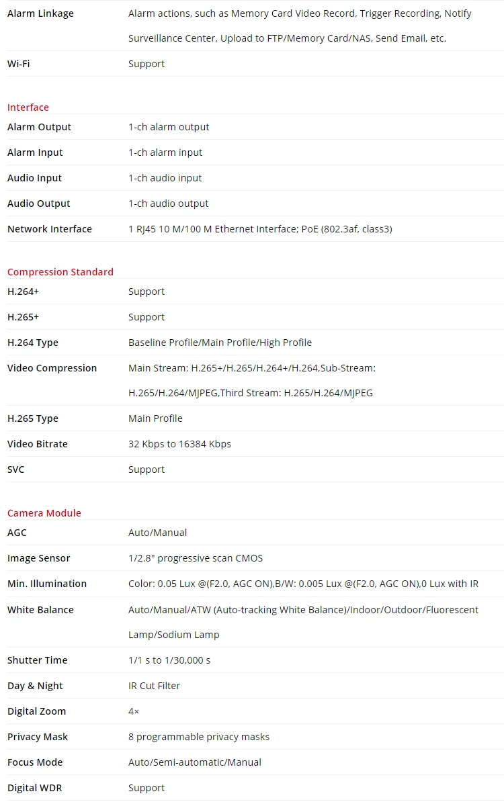Click the 8 programmable privacy masks text
Image resolution: width=504 pixels, height=806 pixels.
point(199,737)
